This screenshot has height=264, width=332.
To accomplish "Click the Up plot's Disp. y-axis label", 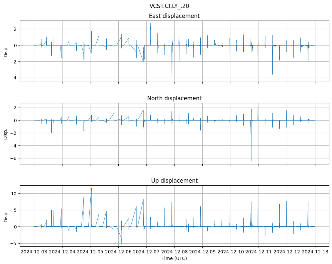I will pos(6,216).
